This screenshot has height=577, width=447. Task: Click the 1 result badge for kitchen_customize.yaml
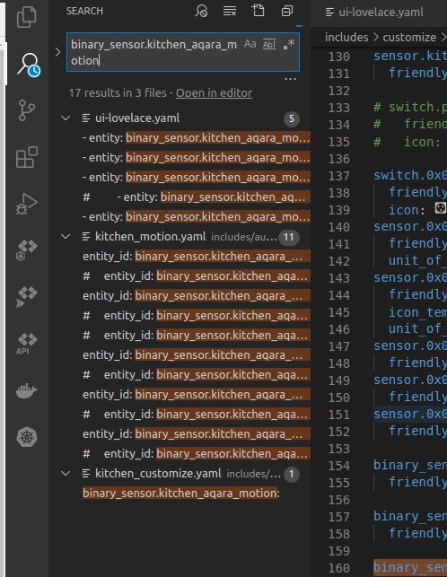tap(291, 474)
